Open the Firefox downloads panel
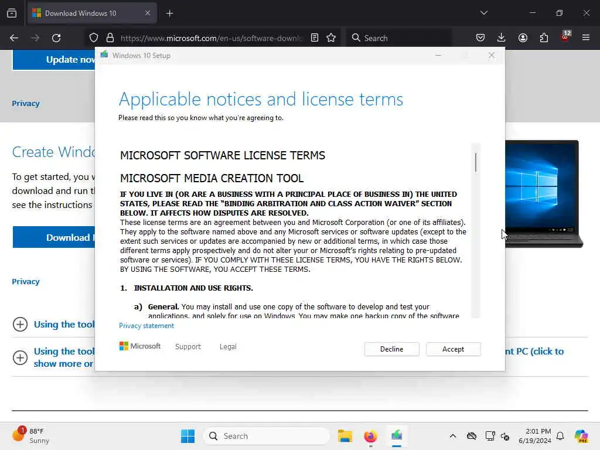600x450 pixels. [x=502, y=37]
